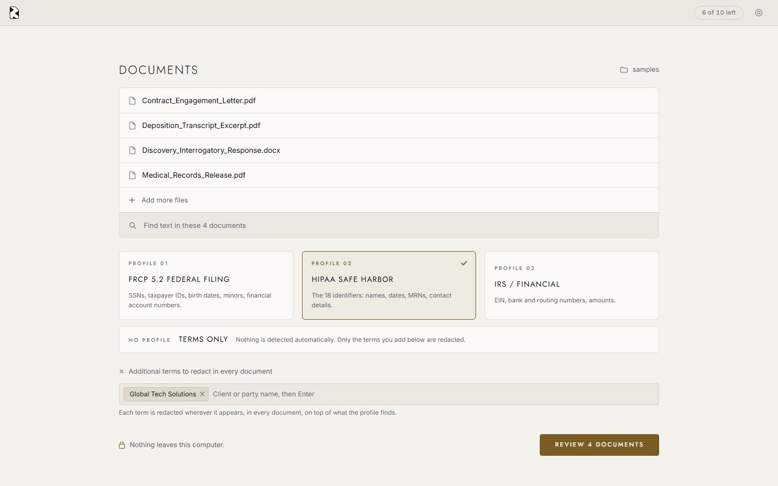
Task: Click the app logo icon in header
Action: click(x=15, y=13)
